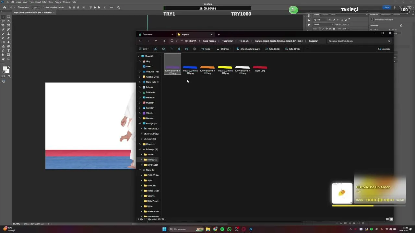Select the Hand tool in Photoshop

(3, 59)
